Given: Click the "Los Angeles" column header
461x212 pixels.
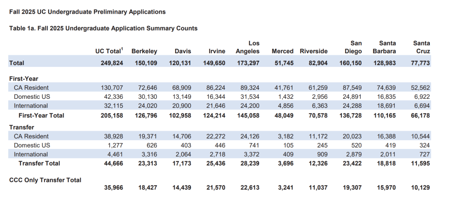Looking at the screenshot, I should click(x=248, y=47).
